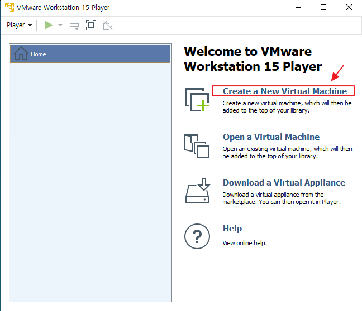Click the 'Download a virtual appliance from the' description
This screenshot has height=311, width=362.
pyautogui.click(x=282, y=198)
